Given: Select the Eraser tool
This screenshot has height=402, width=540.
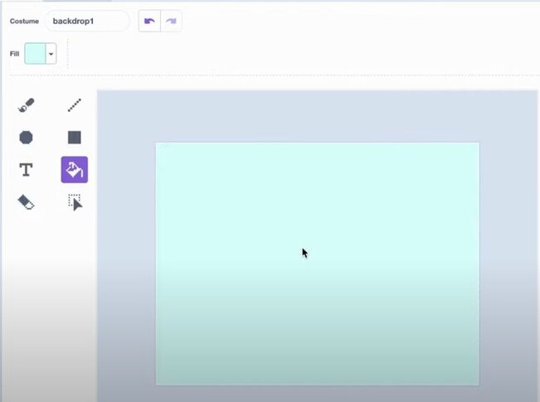Looking at the screenshot, I should 27,202.
